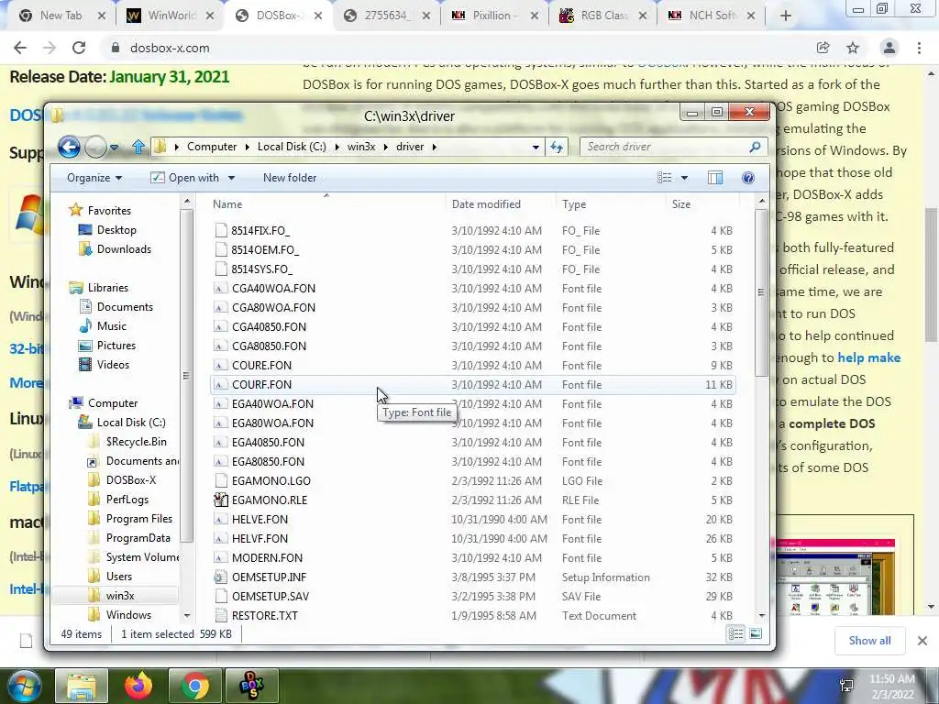Select the win3x folder in tree
This screenshot has width=939, height=704.
coord(120,596)
